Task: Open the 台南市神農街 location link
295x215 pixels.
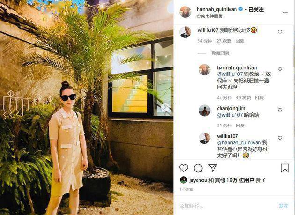Action: [210, 16]
